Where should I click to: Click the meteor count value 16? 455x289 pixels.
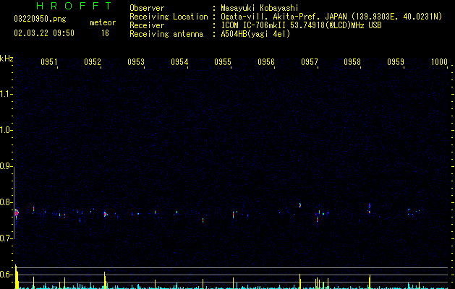105,33
